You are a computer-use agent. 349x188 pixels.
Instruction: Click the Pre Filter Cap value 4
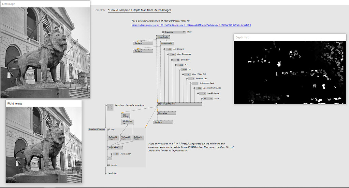(x=192, y=79)
